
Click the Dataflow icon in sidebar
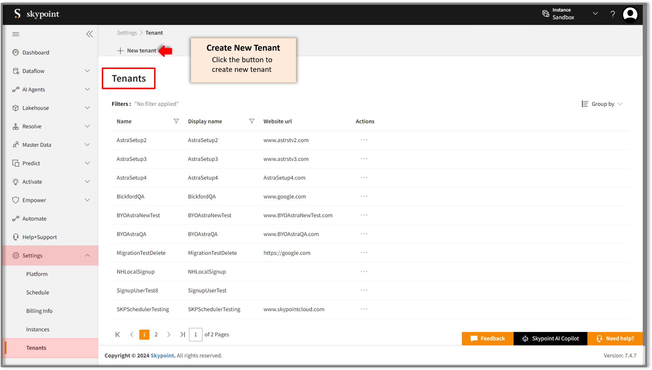(x=15, y=71)
